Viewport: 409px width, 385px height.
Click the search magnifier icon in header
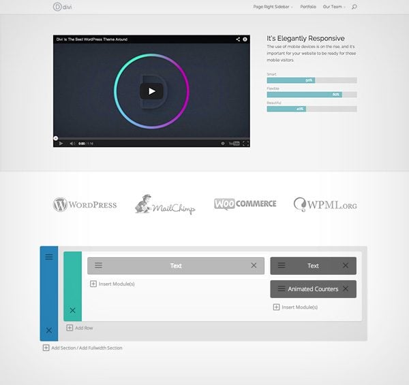(x=354, y=7)
